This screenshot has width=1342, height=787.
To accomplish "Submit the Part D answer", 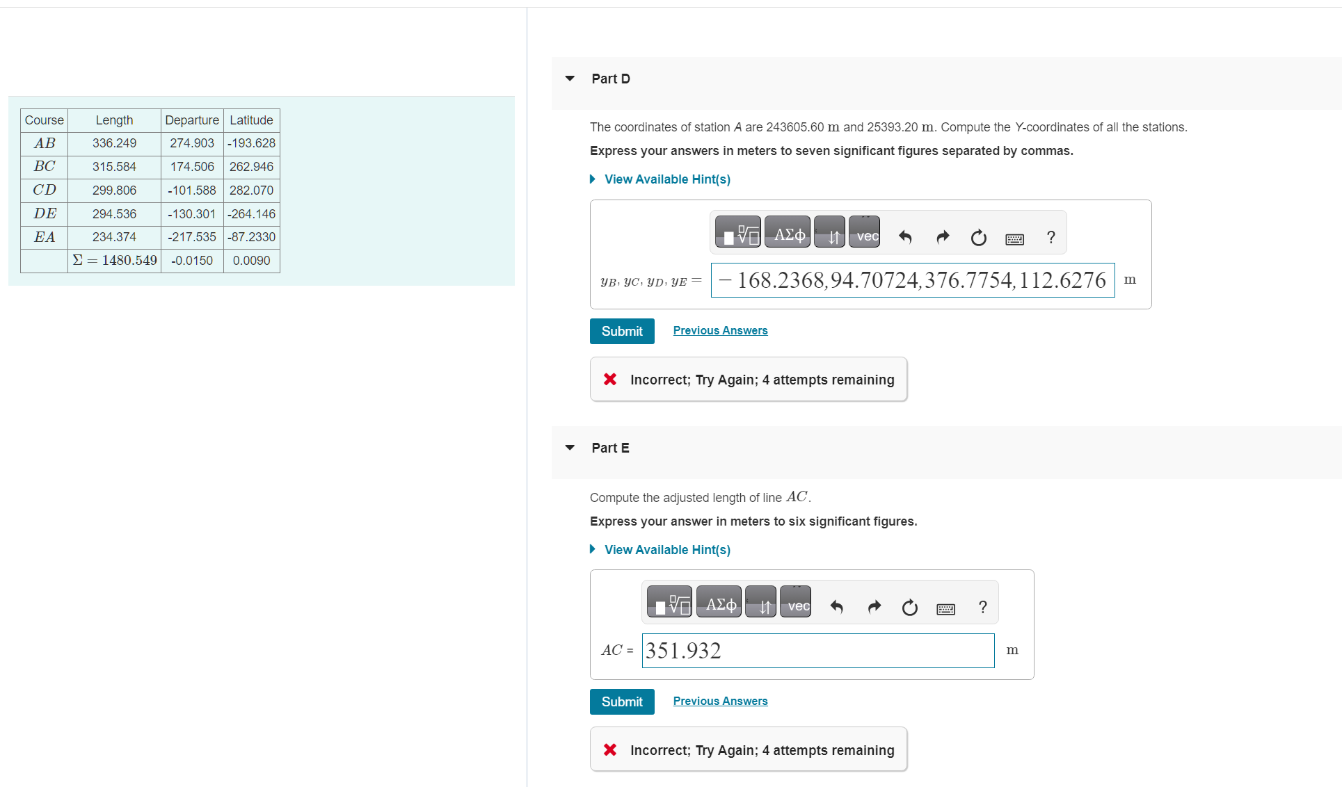I will pos(621,332).
